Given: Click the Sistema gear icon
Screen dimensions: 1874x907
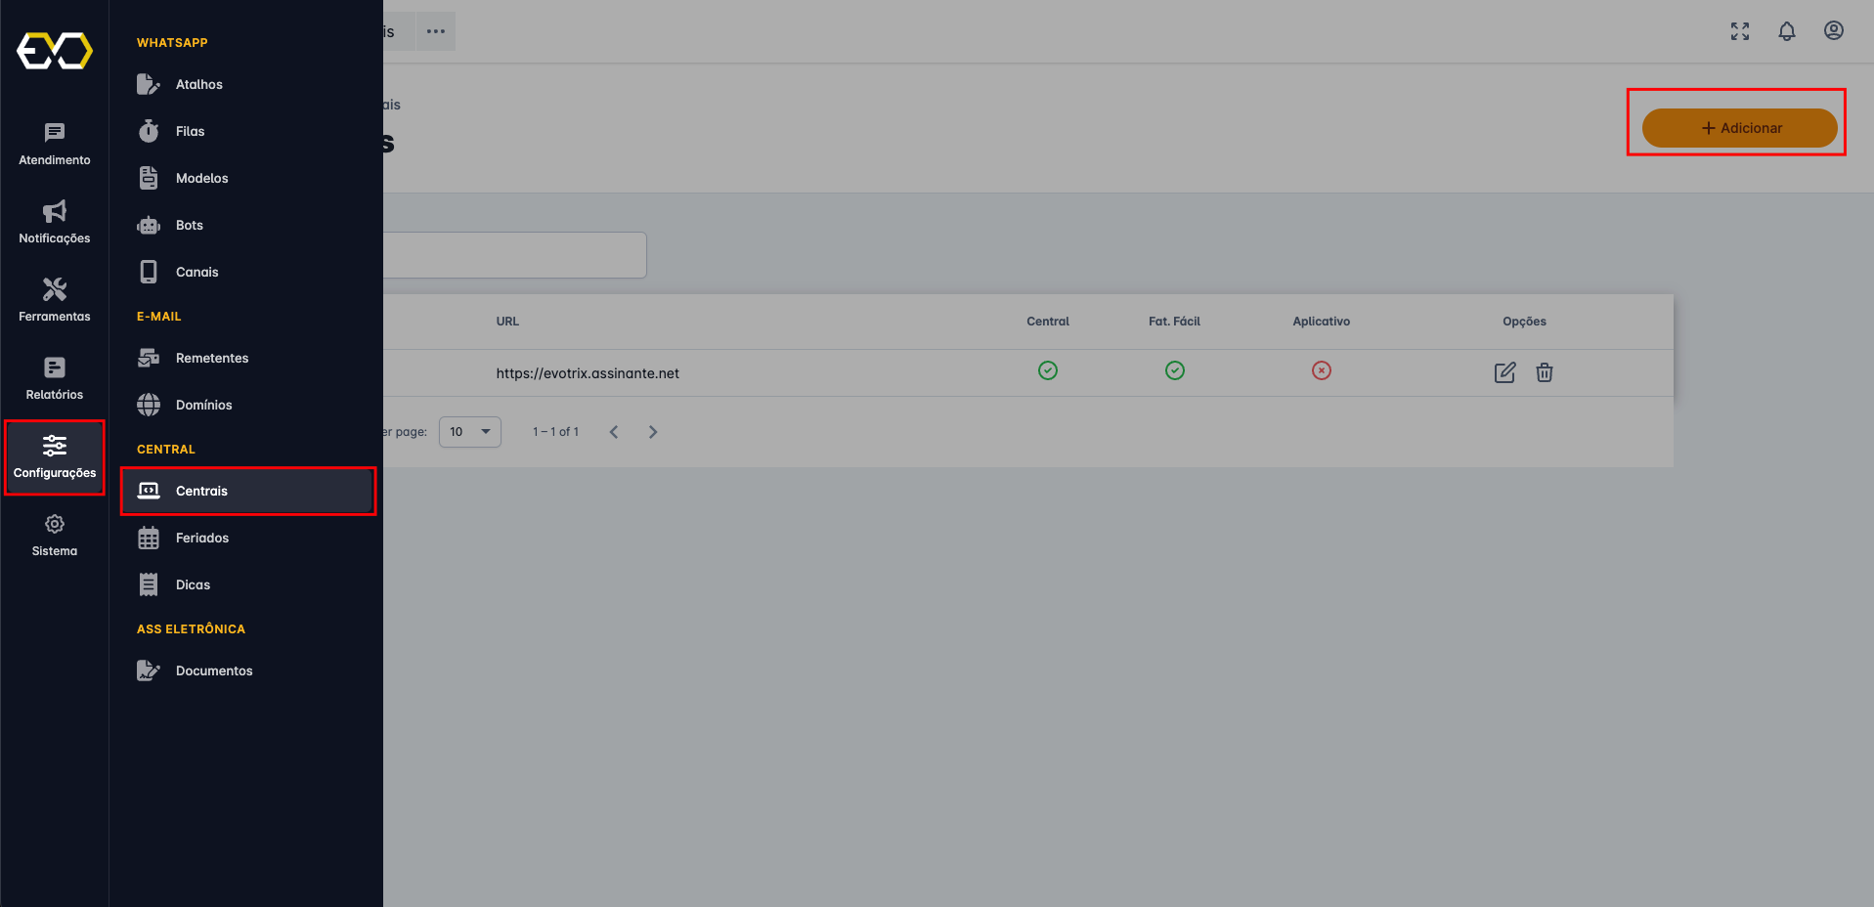Looking at the screenshot, I should 55,535.
